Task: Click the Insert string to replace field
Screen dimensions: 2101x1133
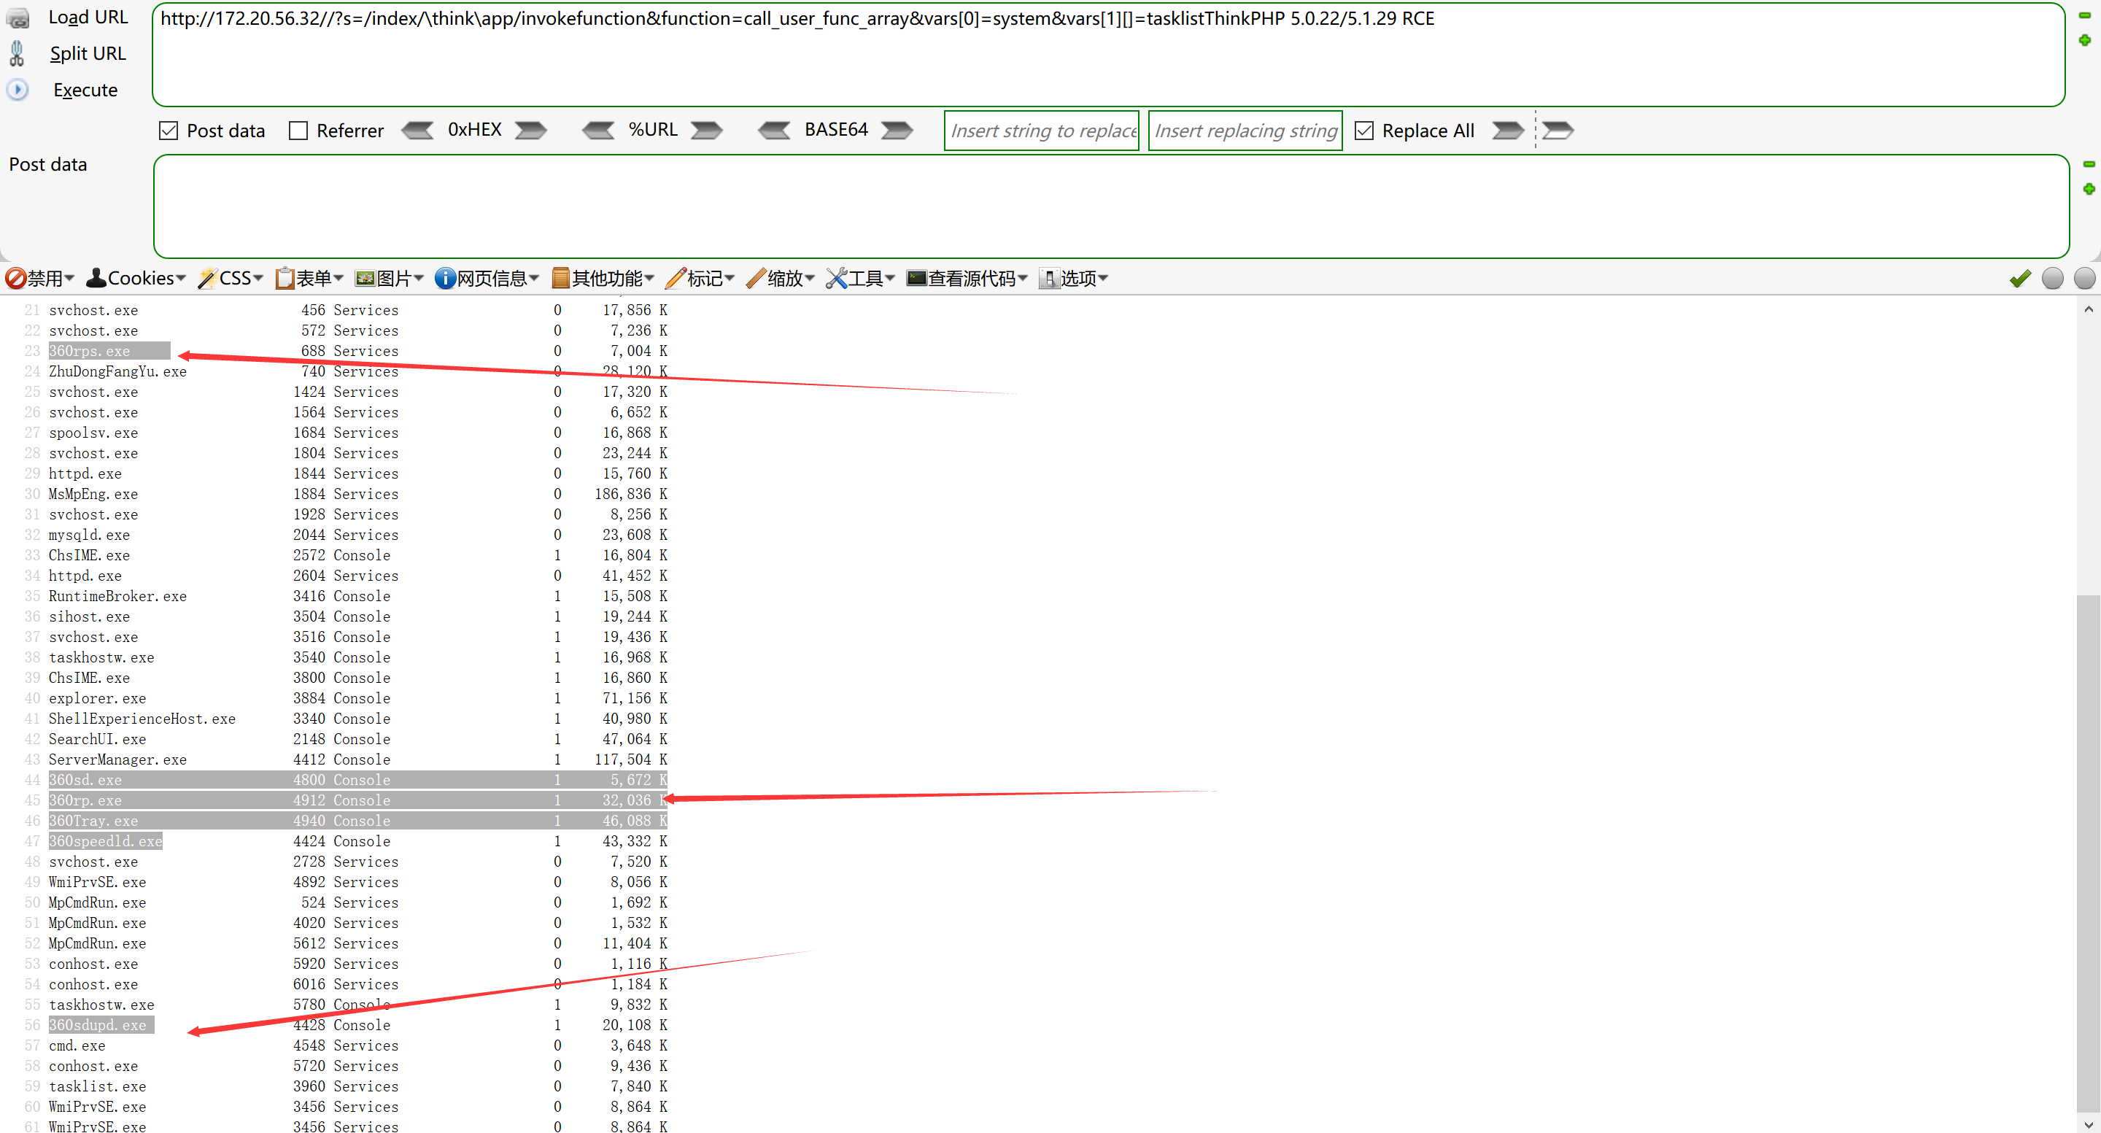Action: [1042, 131]
